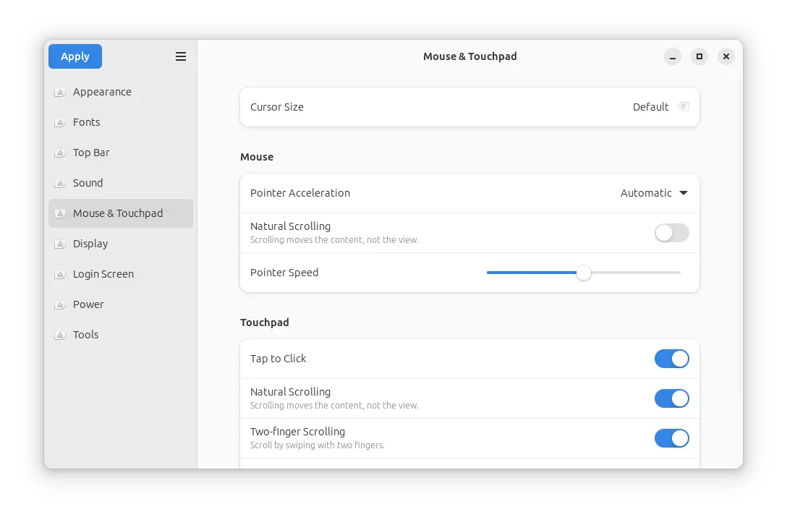Disable touchpad Natural Scrolling switch

tap(671, 398)
